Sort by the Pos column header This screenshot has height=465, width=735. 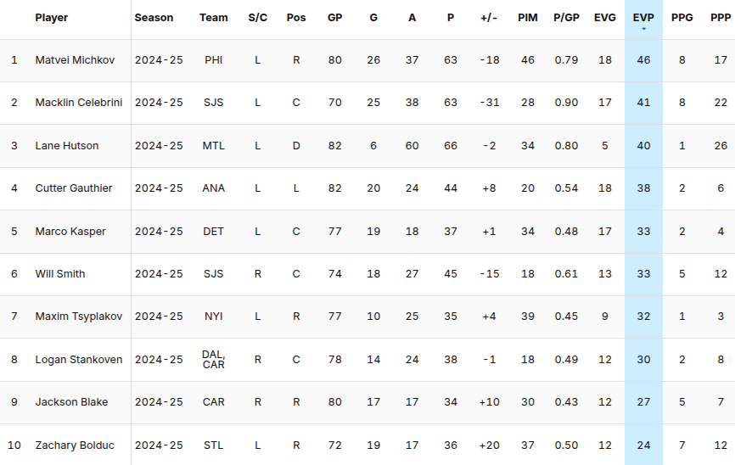tap(296, 18)
